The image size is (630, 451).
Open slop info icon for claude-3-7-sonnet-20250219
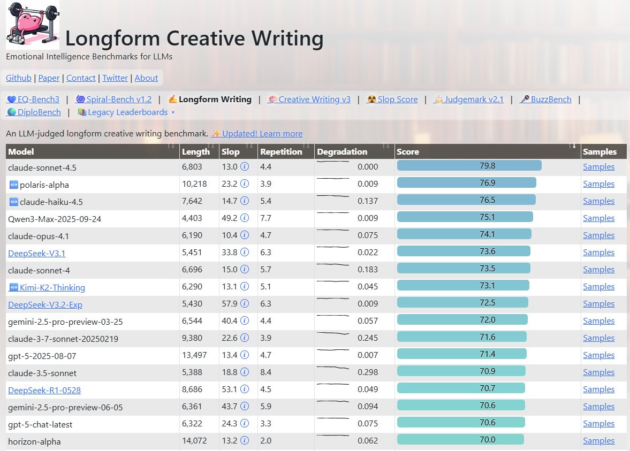pyautogui.click(x=245, y=338)
